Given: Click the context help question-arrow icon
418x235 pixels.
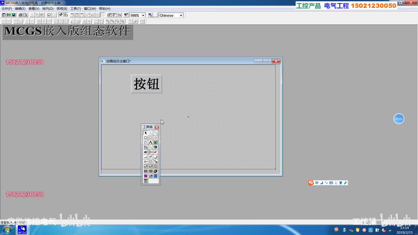Looking at the screenshot, I should pos(126,15).
